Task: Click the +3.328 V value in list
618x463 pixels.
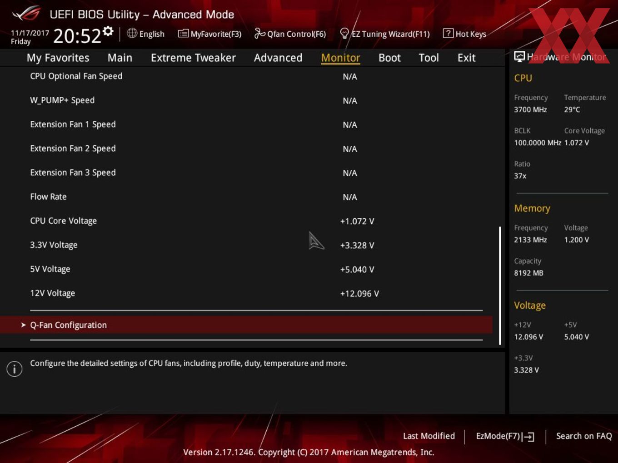Action: point(357,245)
